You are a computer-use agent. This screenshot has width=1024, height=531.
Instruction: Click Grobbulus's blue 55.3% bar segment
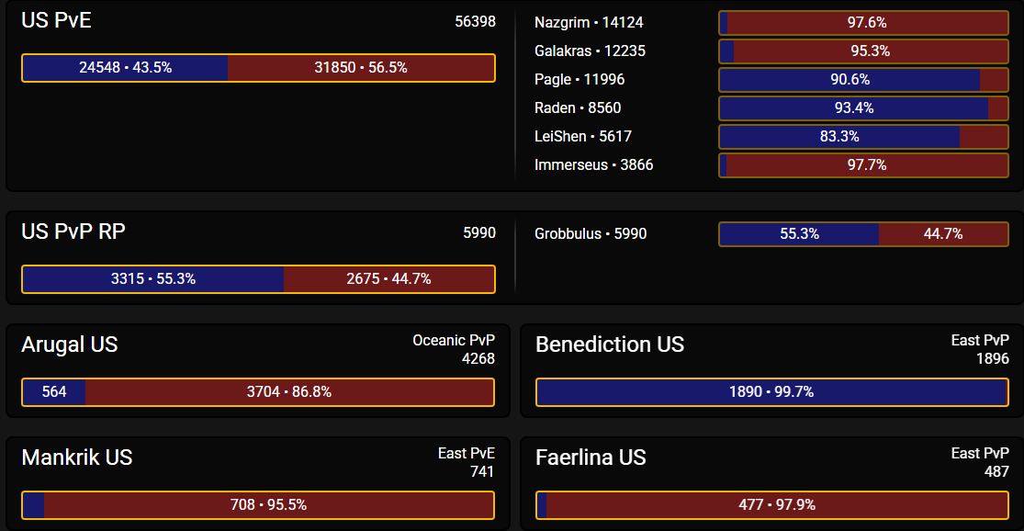pos(799,234)
